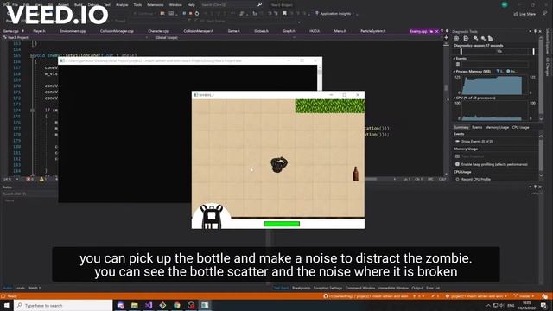
Task: Click the Stop Debugging red square icon
Action: 190,14
